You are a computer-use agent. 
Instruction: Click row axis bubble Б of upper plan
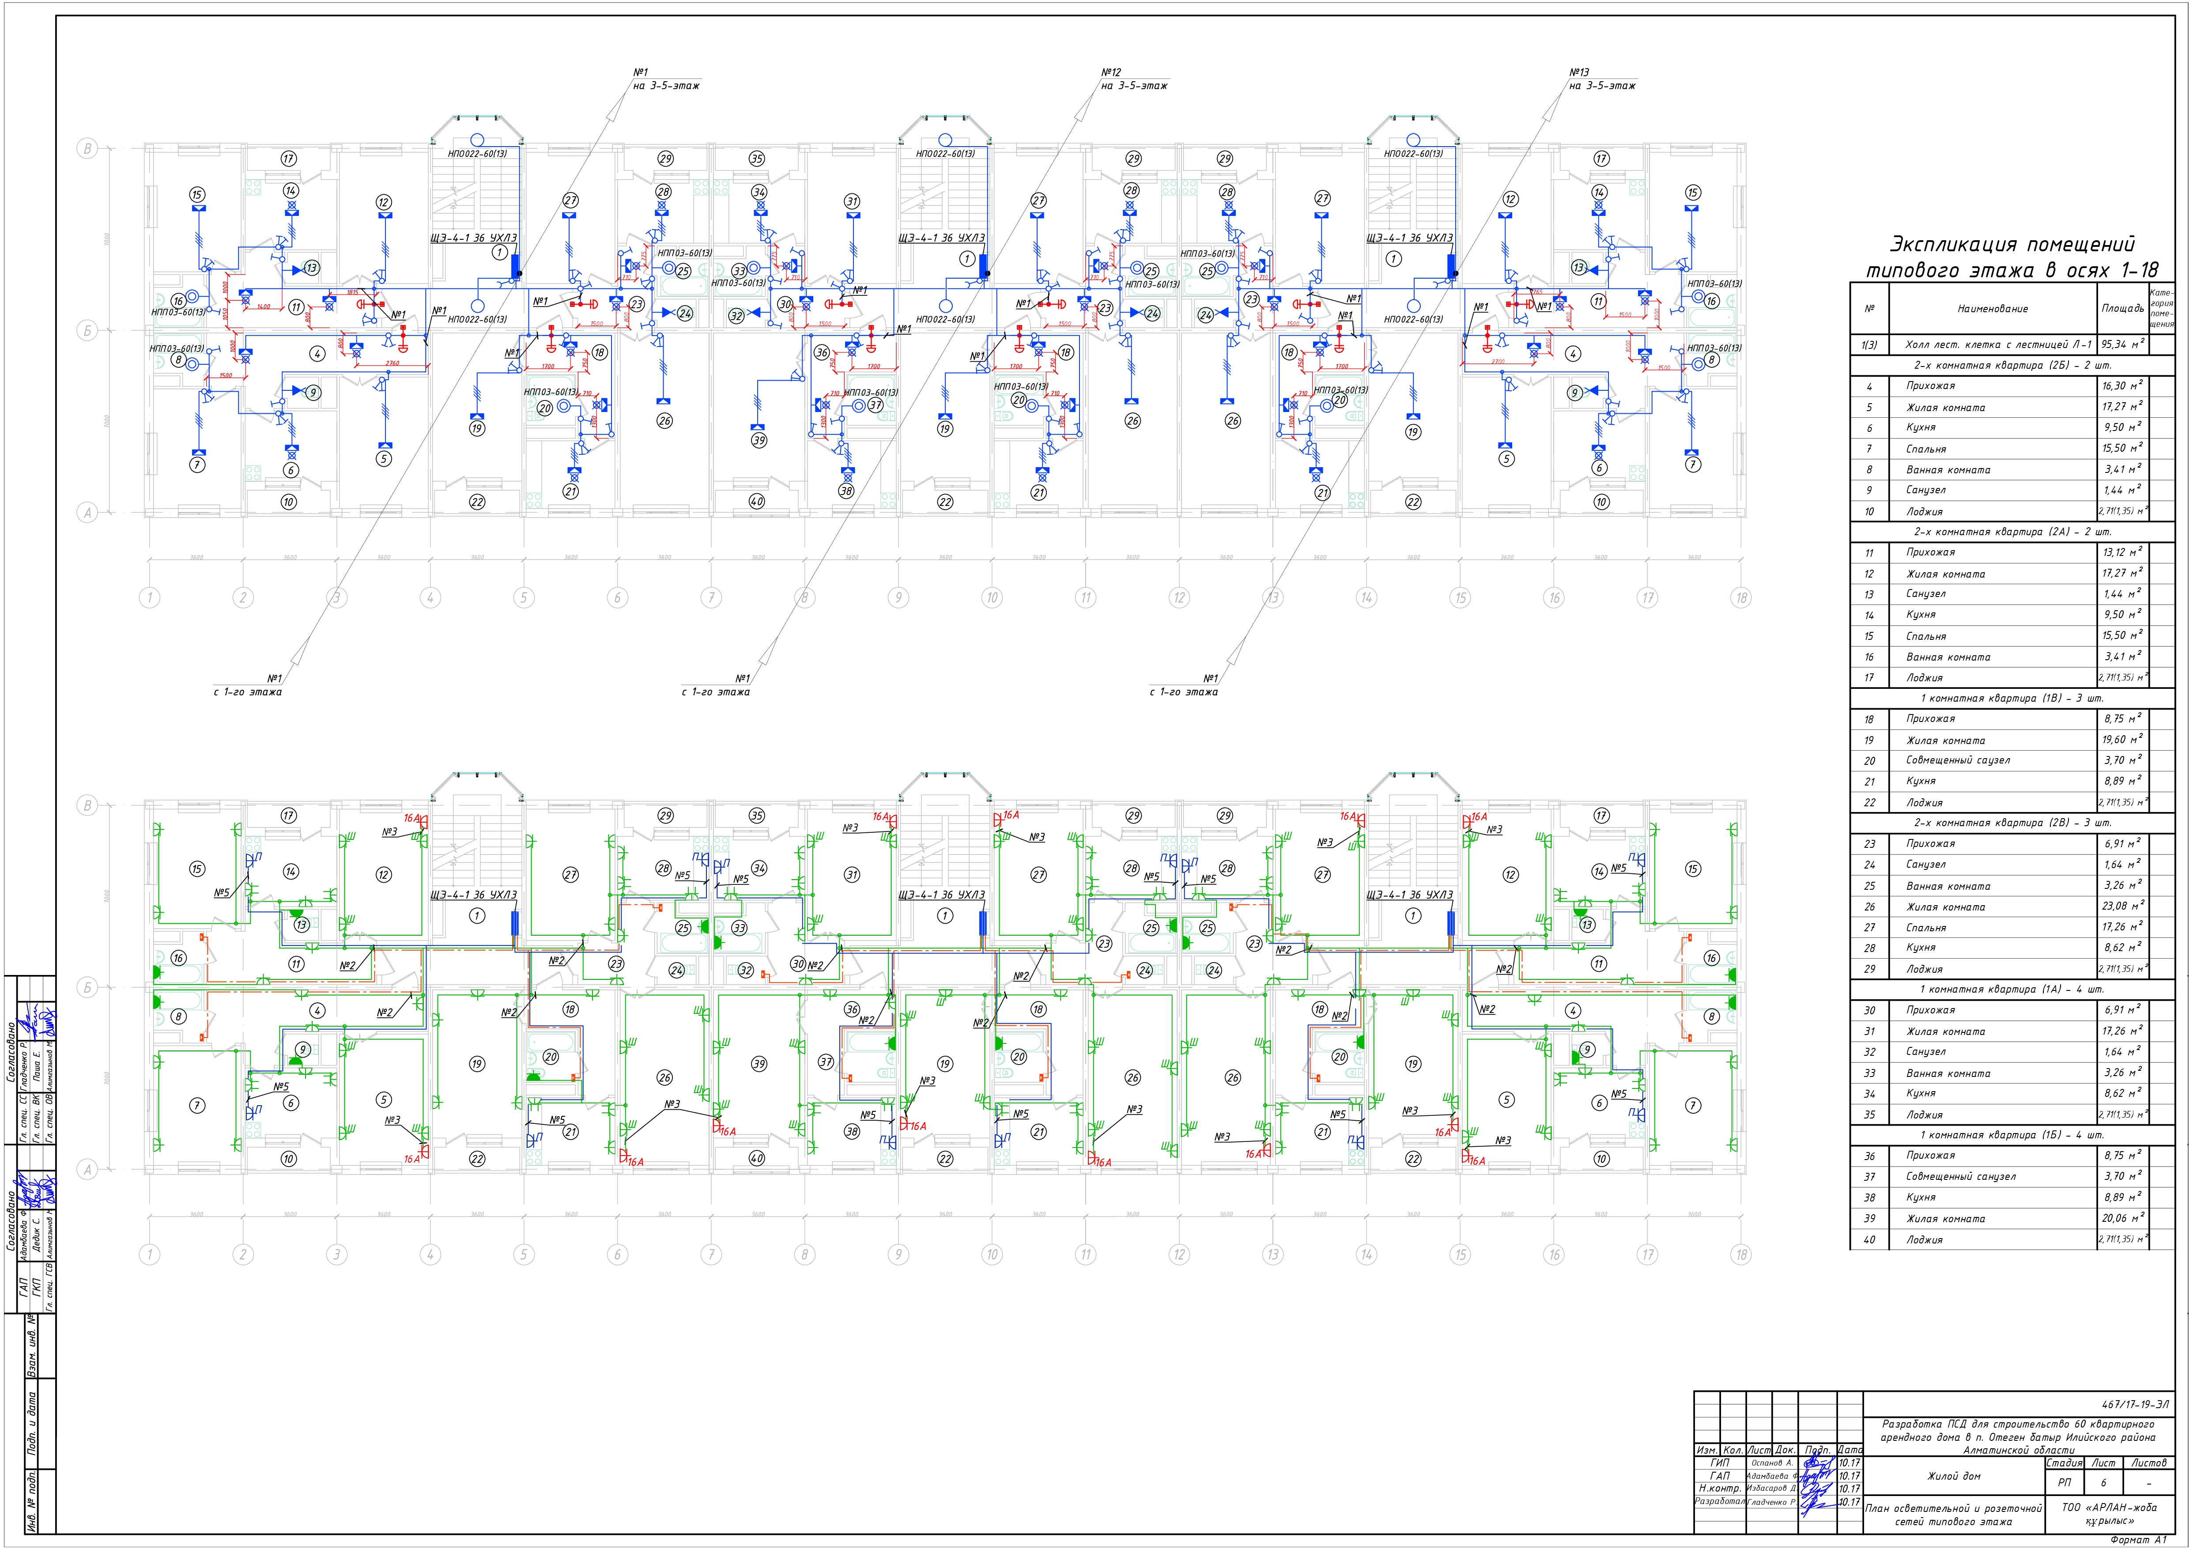pos(87,330)
